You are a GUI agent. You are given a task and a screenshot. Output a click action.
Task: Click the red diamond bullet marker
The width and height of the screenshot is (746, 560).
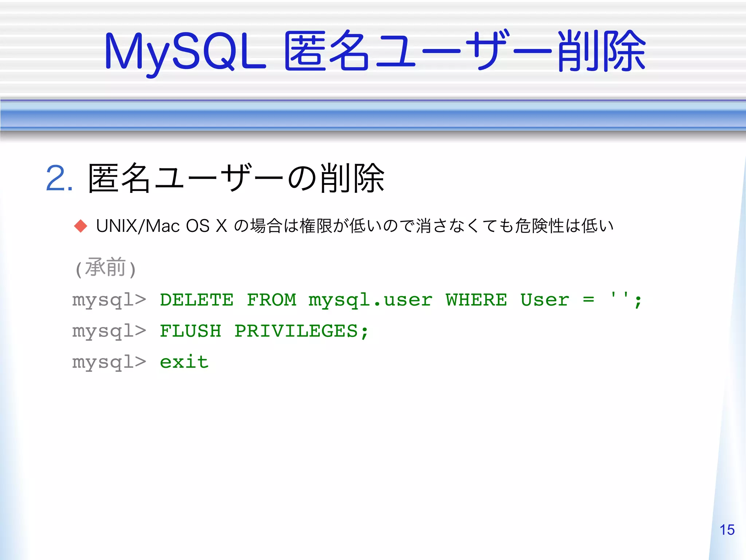(x=81, y=226)
